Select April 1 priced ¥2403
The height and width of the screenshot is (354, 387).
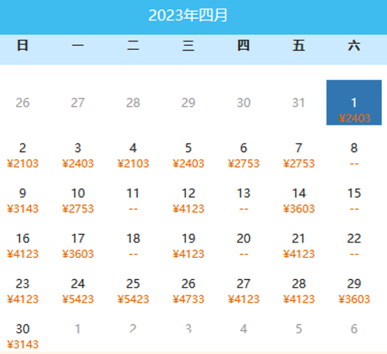354,102
